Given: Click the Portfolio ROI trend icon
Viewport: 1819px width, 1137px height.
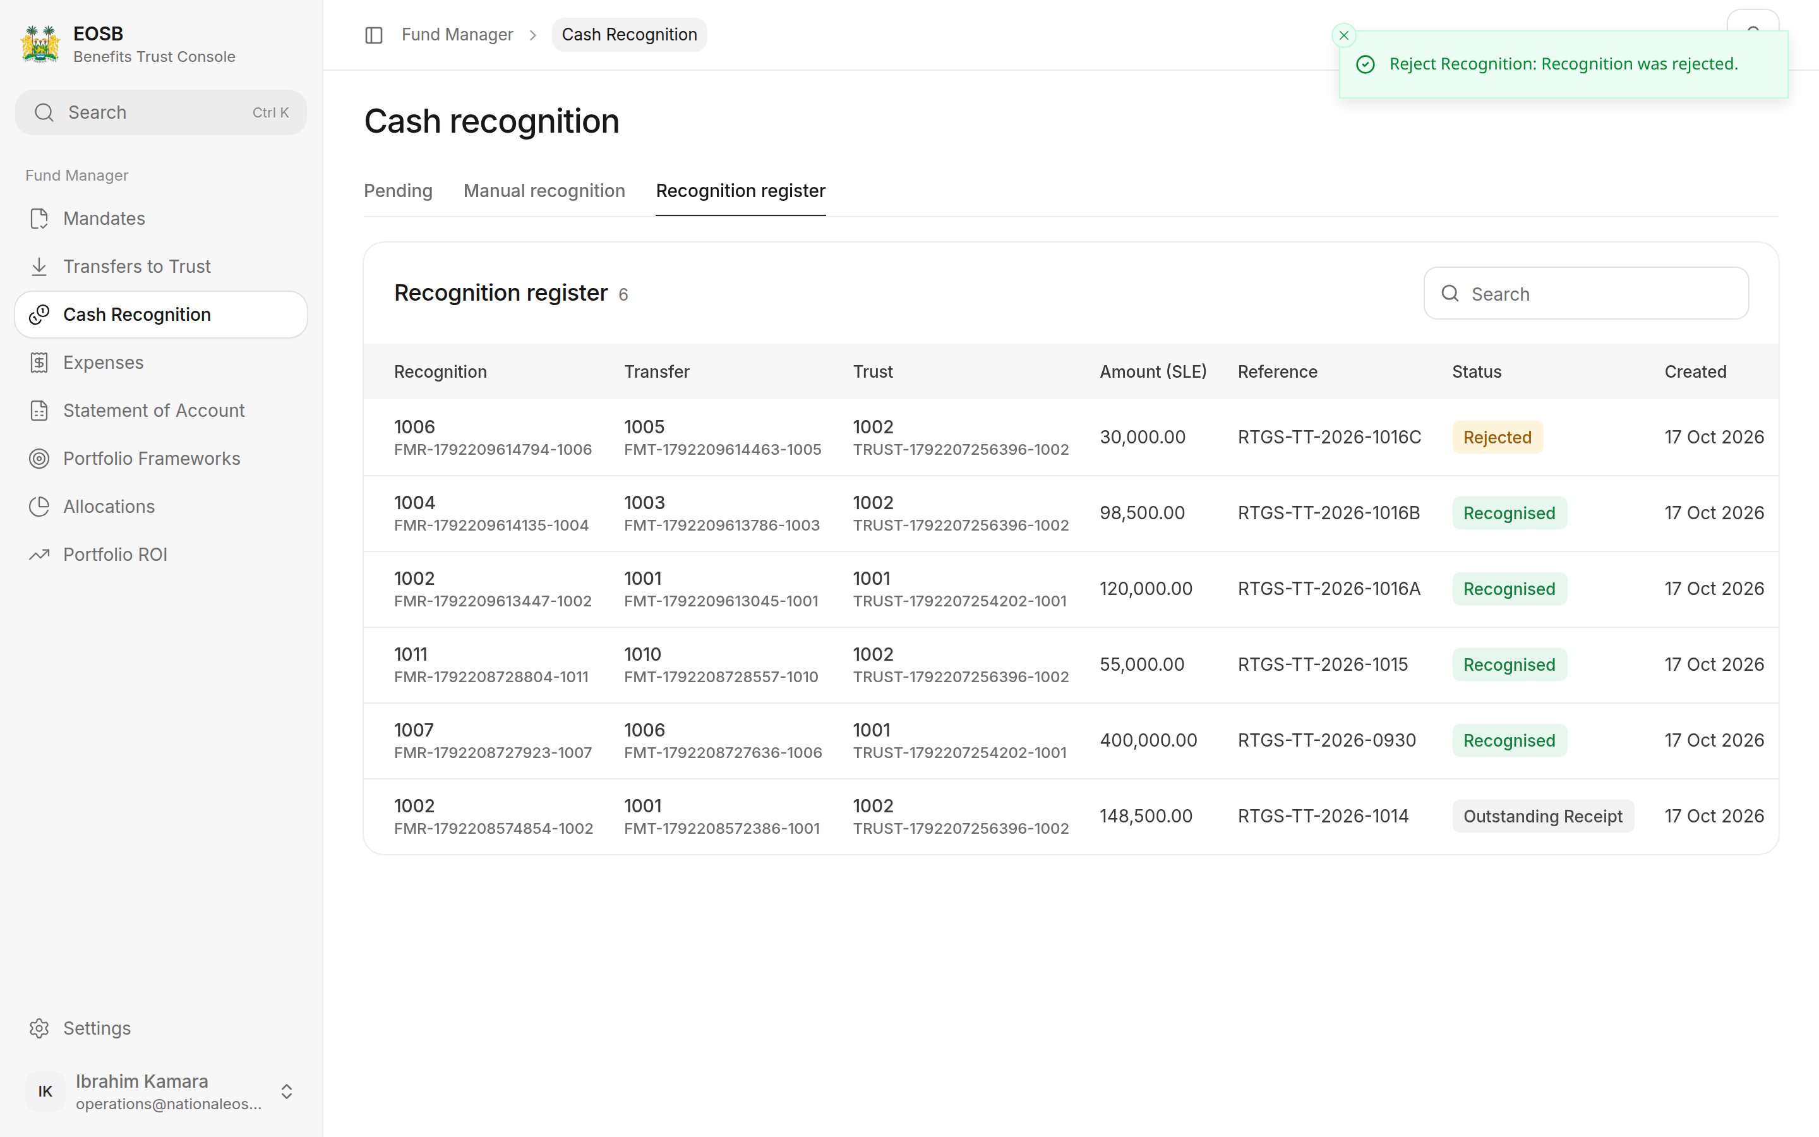Looking at the screenshot, I should pos(39,555).
